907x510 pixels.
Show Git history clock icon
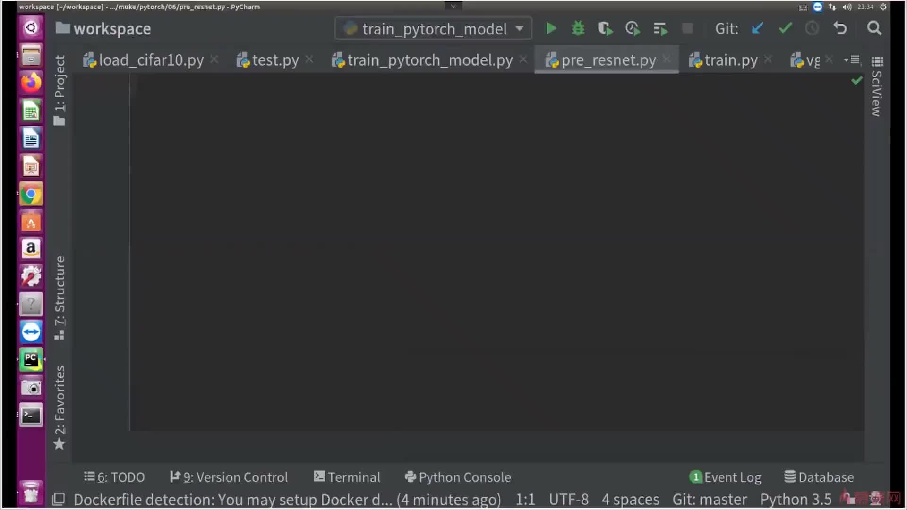point(812,28)
